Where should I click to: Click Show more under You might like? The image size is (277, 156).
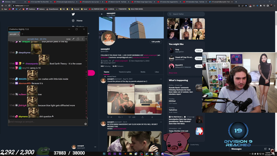[x=173, y=73]
